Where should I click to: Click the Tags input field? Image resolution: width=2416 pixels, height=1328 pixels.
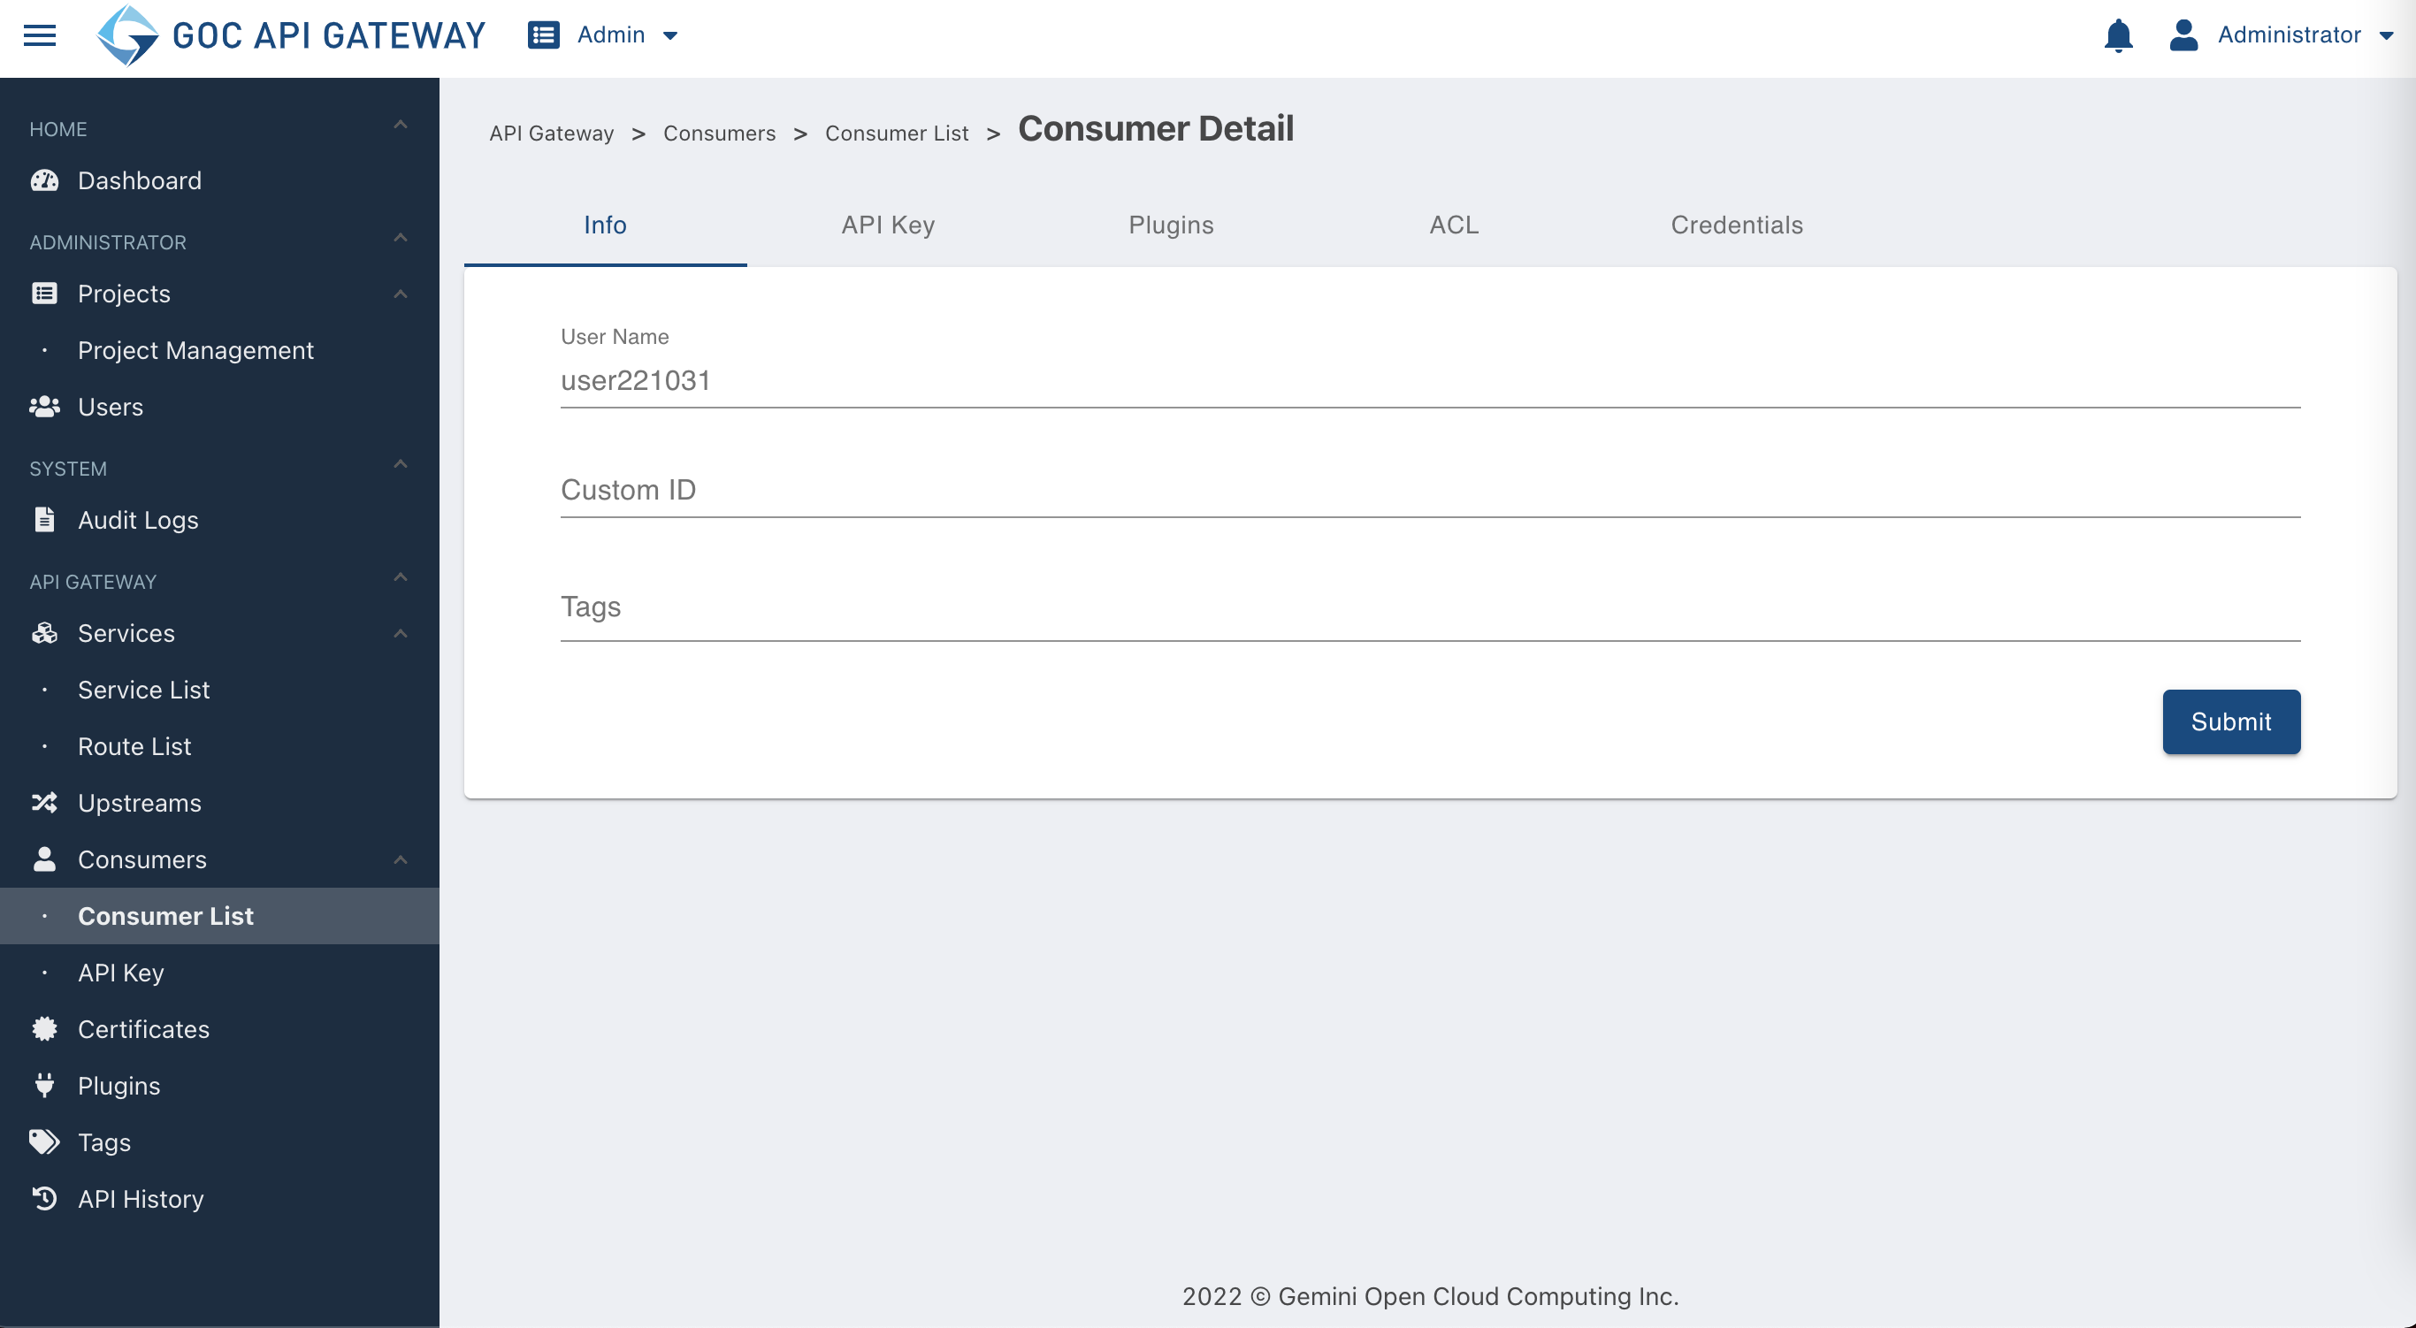(x=1430, y=607)
